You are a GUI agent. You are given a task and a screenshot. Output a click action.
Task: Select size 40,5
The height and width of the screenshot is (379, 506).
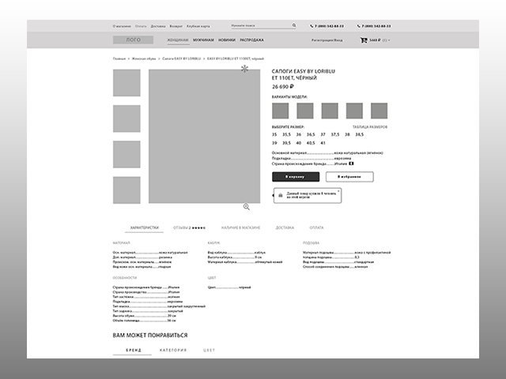click(311, 143)
